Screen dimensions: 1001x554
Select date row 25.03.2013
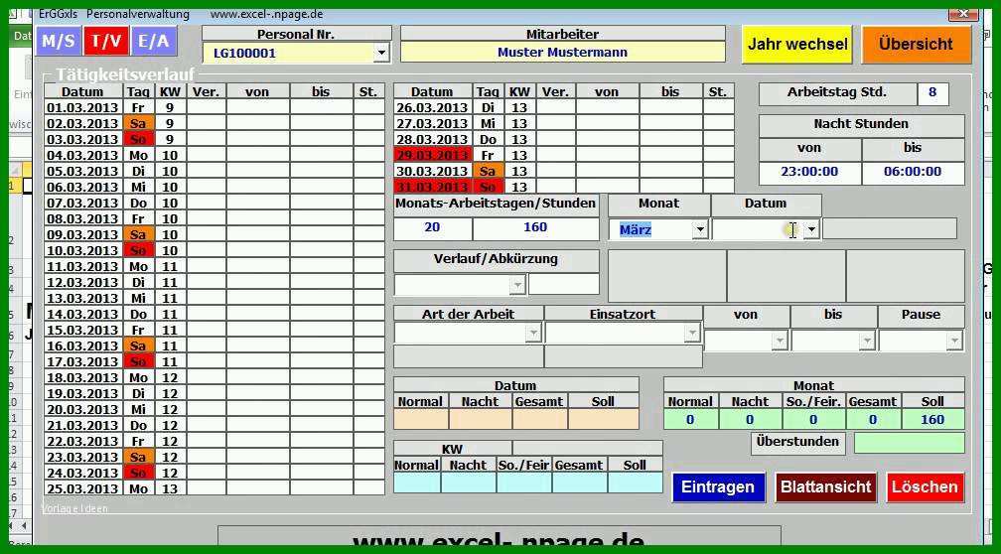(83, 488)
